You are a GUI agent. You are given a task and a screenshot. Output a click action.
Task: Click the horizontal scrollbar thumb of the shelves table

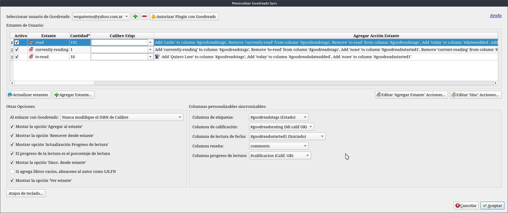(54, 83)
